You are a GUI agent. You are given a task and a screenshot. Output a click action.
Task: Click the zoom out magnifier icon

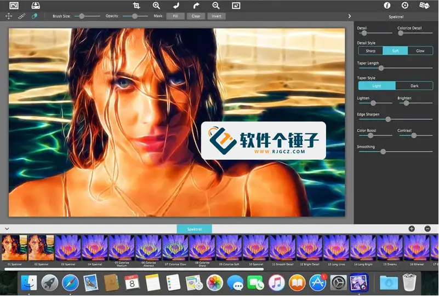(216, 5)
